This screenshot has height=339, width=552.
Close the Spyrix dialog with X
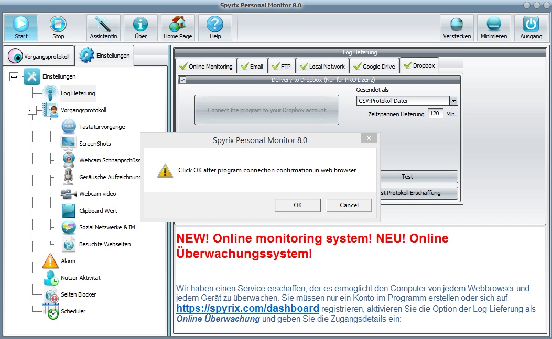pos(369,138)
